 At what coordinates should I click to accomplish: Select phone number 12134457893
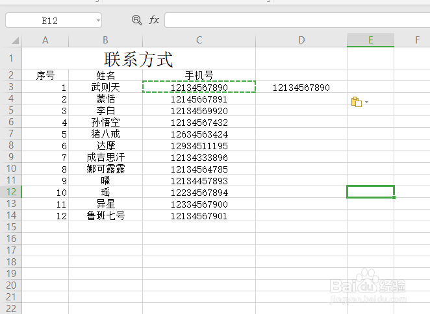[x=199, y=180]
